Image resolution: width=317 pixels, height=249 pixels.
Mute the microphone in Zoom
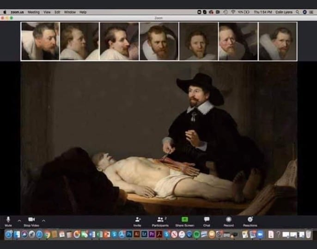coord(8,219)
